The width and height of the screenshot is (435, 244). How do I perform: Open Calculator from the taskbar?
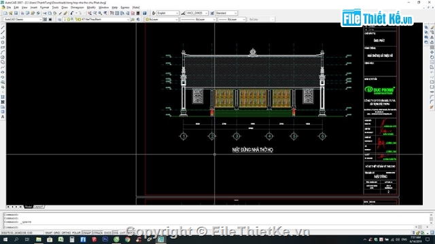click(x=72, y=239)
